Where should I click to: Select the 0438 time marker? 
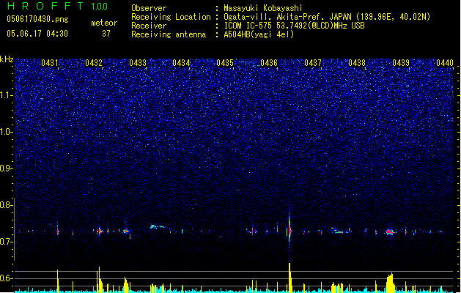point(357,63)
